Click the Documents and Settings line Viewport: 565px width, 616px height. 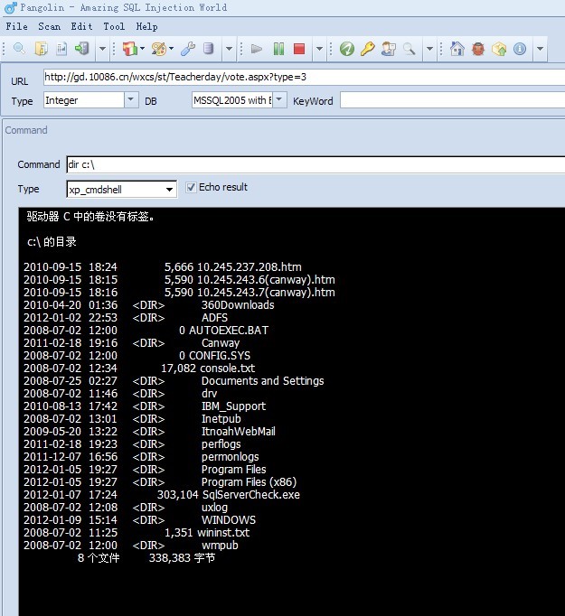click(x=174, y=380)
